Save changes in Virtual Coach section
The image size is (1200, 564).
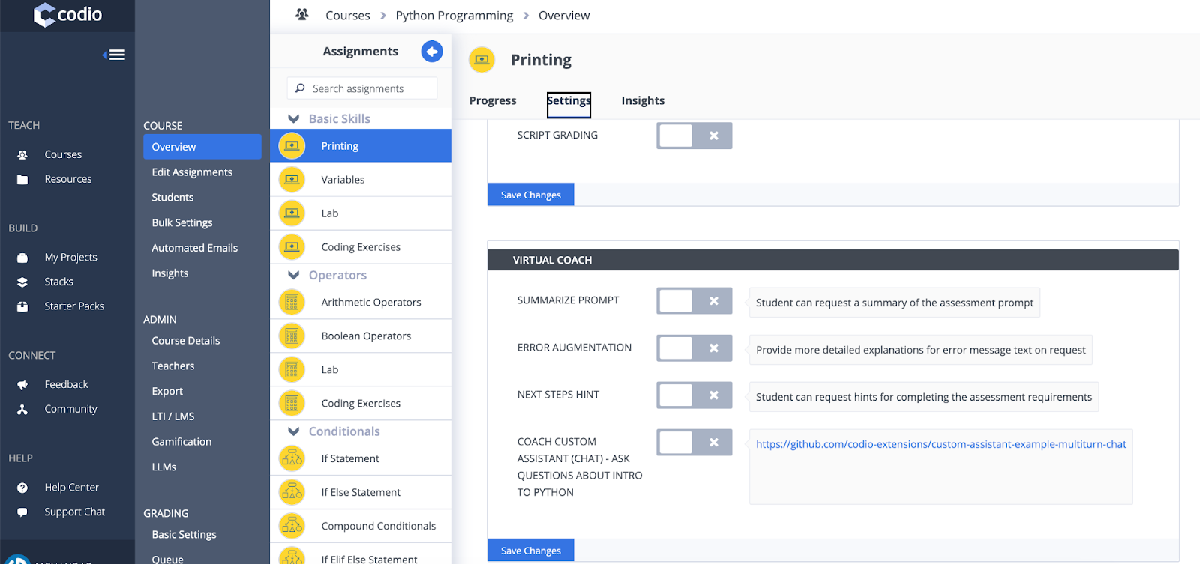(x=530, y=551)
